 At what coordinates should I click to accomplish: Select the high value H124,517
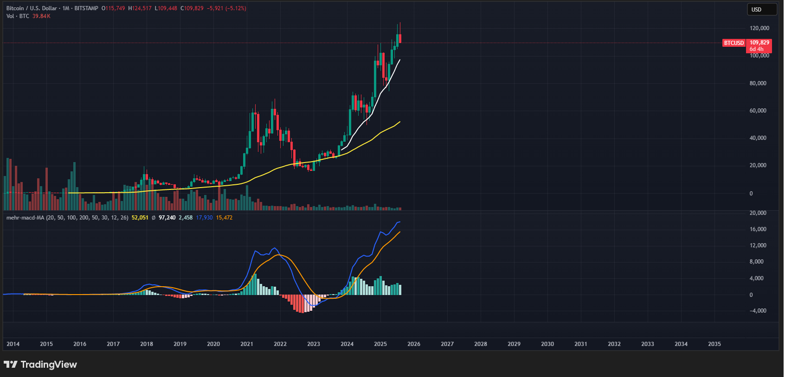click(x=140, y=8)
